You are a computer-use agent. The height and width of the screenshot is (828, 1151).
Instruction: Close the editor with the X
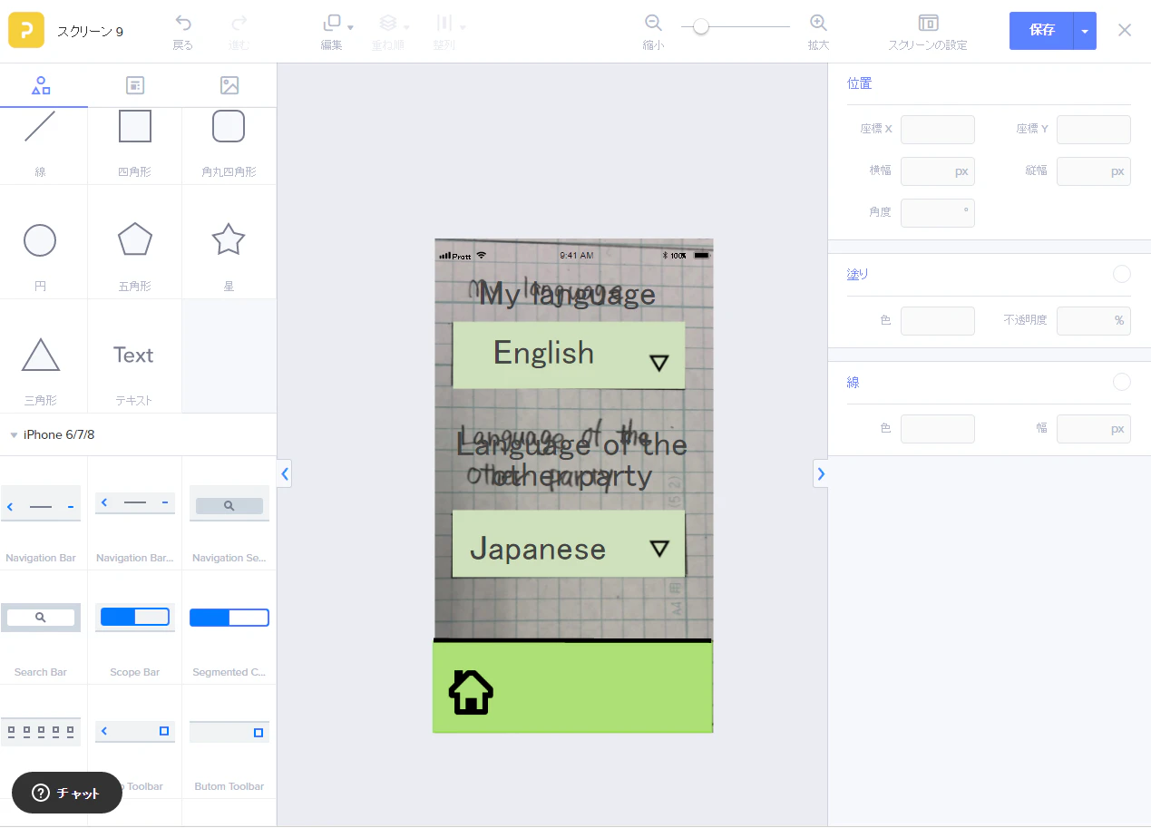1125,30
